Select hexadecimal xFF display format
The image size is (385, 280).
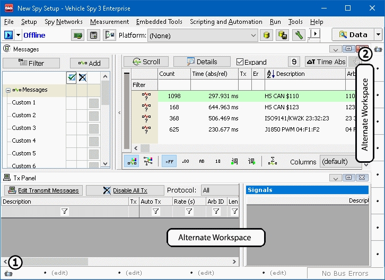click(169, 161)
